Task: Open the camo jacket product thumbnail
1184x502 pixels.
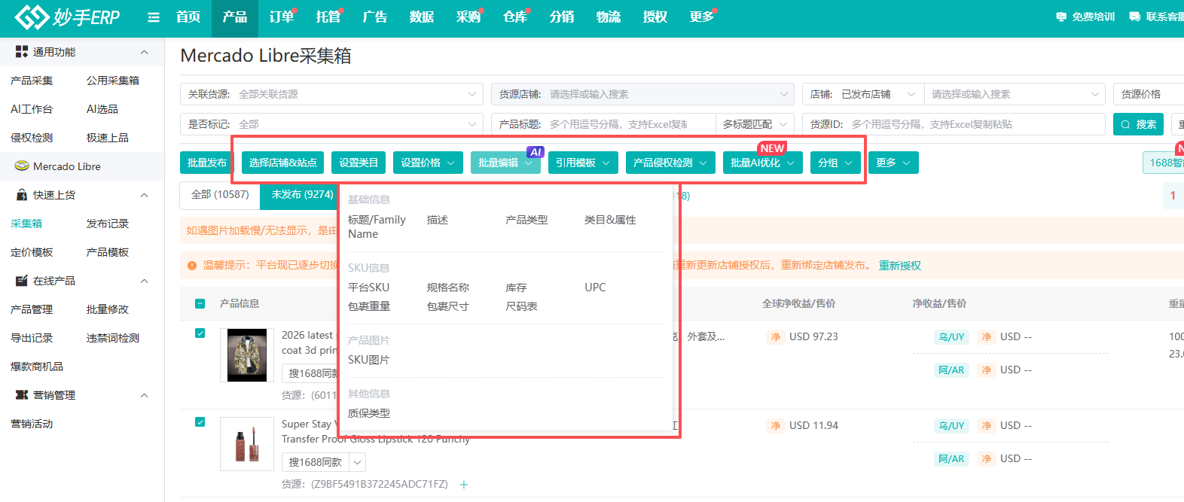Action: pyautogui.click(x=247, y=355)
